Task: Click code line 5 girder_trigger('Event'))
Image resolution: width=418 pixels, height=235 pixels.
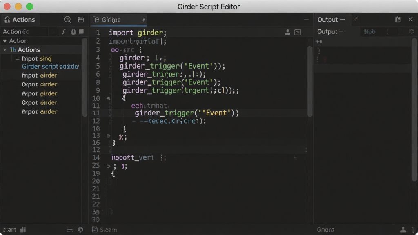Action: [172, 66]
